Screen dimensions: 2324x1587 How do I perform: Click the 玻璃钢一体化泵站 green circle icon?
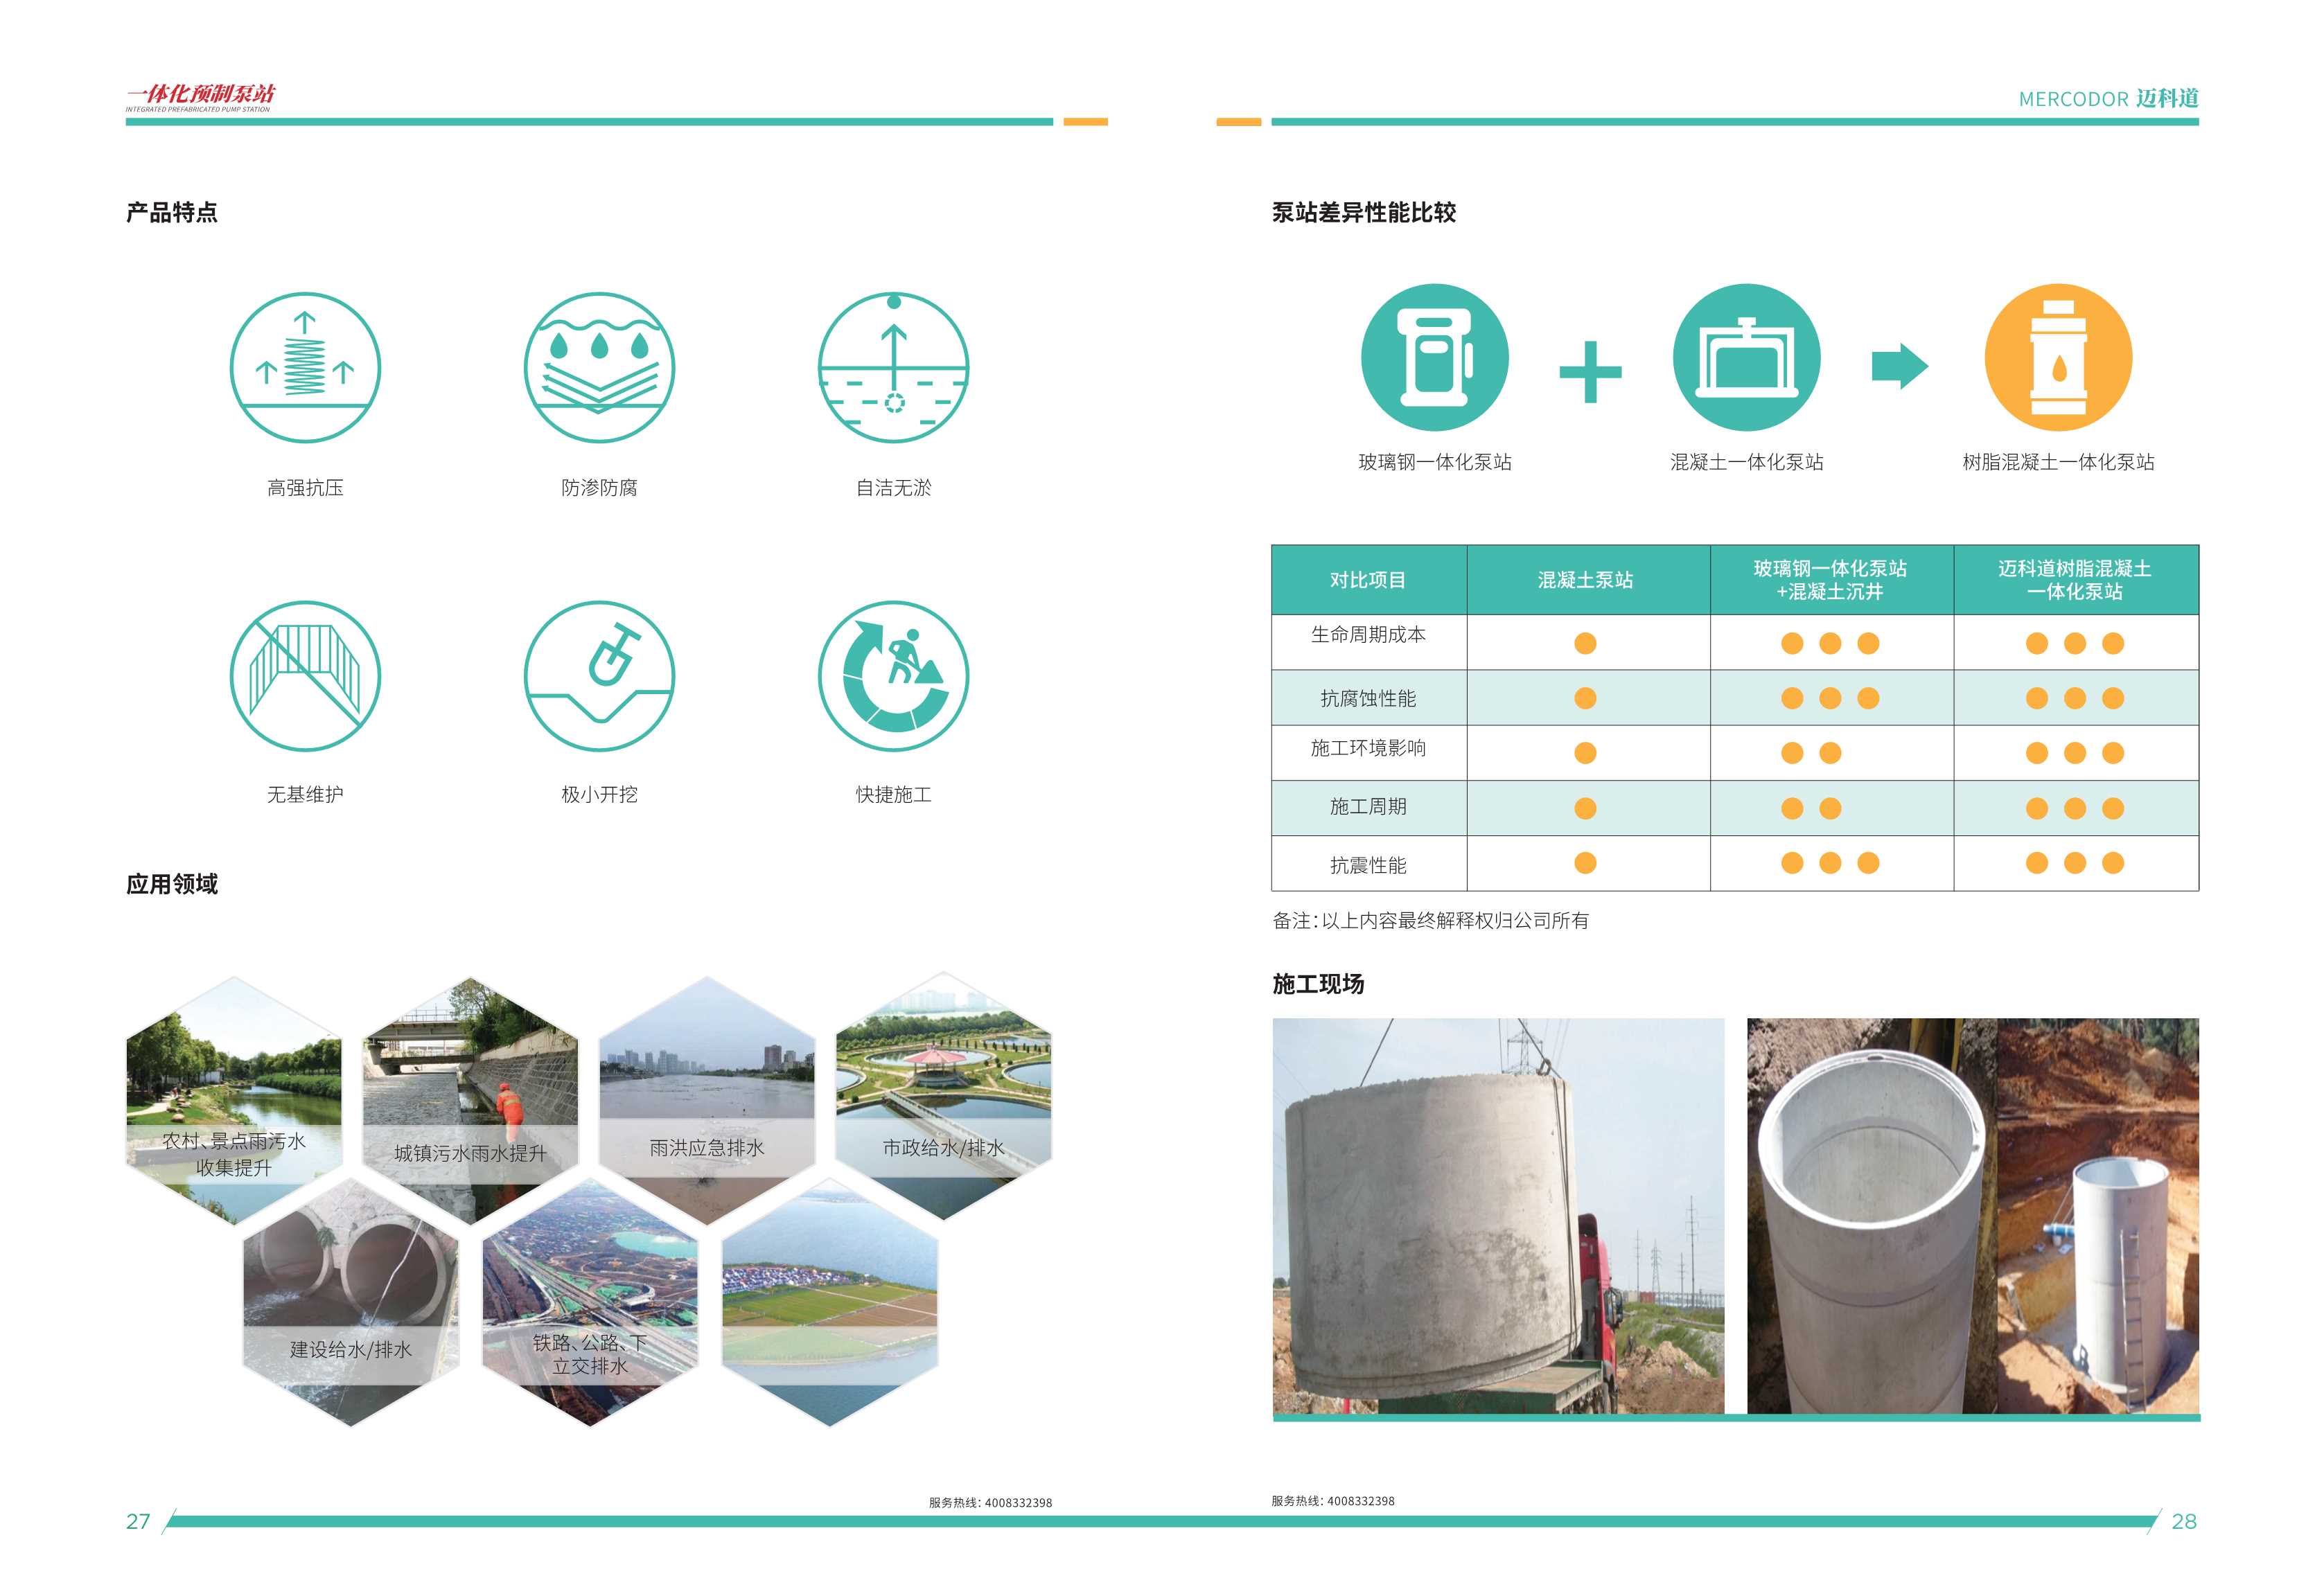point(1434,358)
